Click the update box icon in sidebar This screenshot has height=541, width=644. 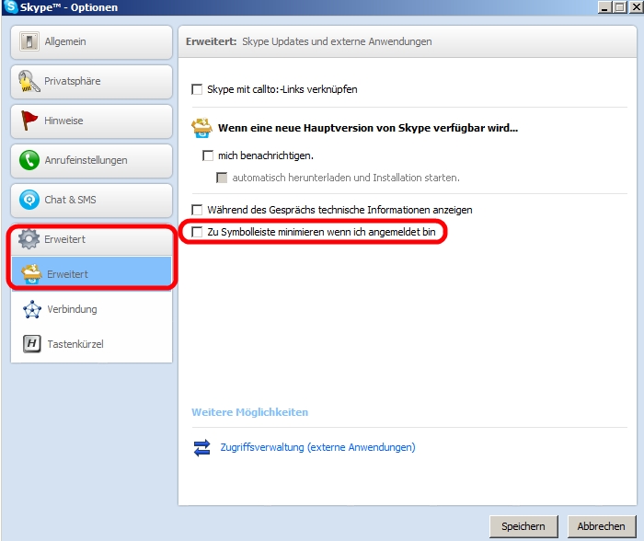tap(31, 273)
